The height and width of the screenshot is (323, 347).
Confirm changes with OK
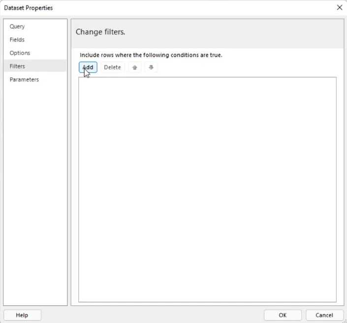283,315
